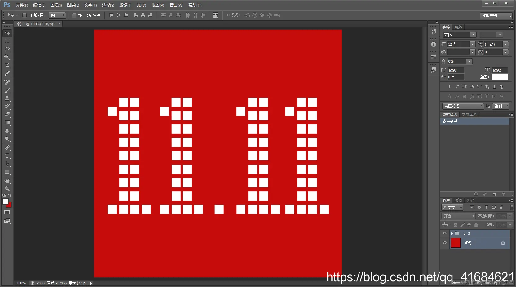Click the vertical scale 100% field
This screenshot has height=287, width=516.
point(456,71)
